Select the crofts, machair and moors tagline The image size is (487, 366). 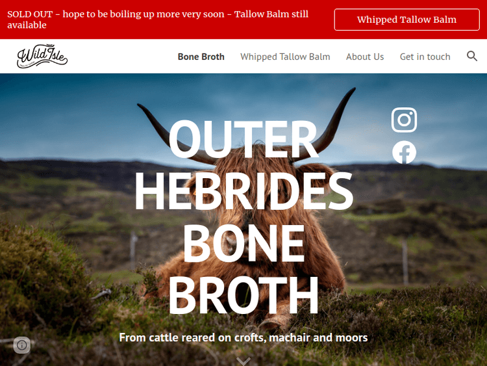243,337
